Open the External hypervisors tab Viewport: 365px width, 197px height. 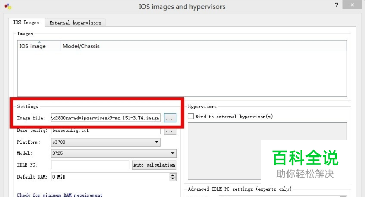[x=75, y=23]
